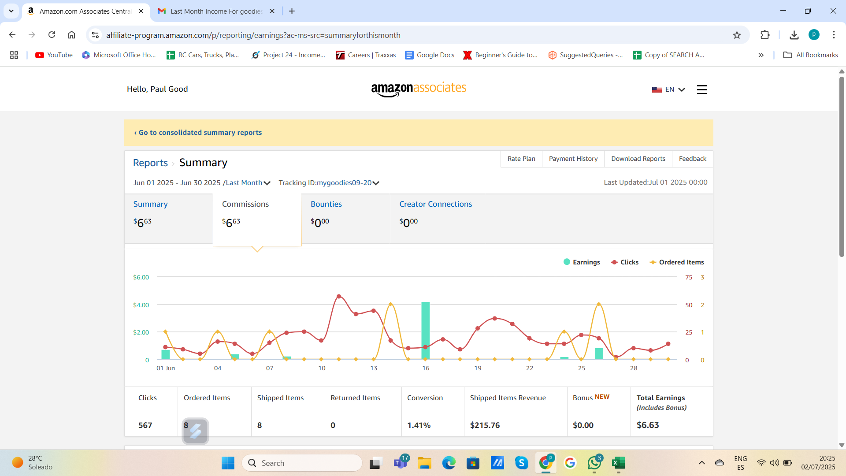The width and height of the screenshot is (846, 476).
Task: Open the Rate Plan tab
Action: coord(521,159)
